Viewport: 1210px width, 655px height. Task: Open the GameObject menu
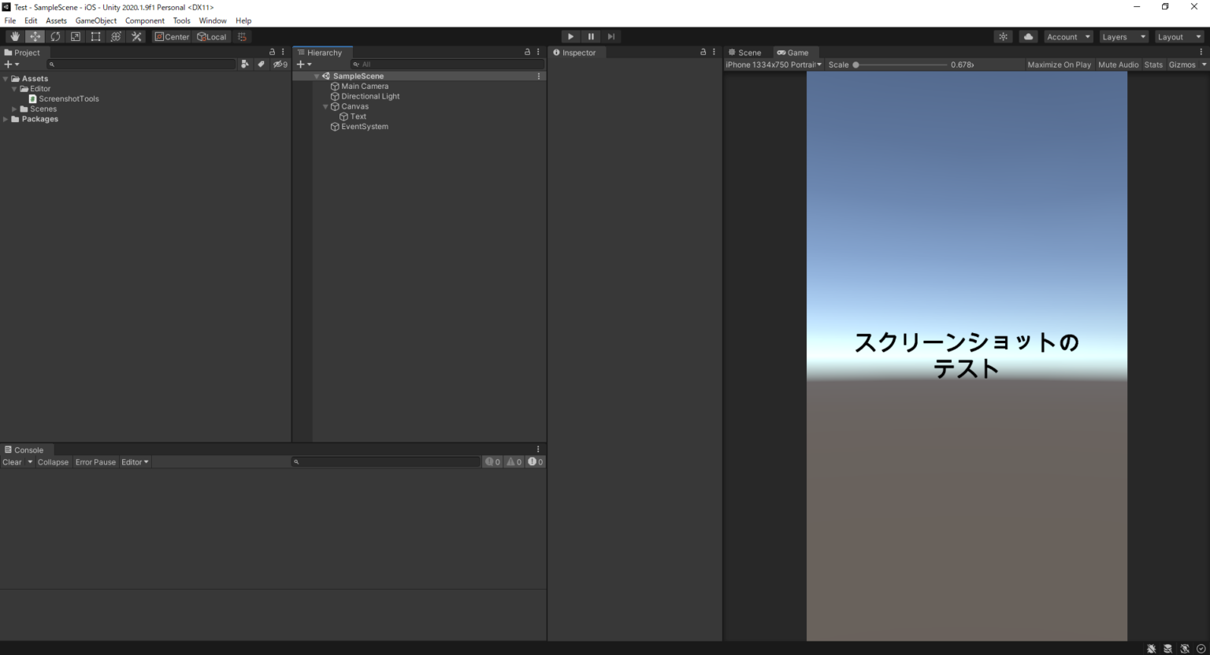(x=96, y=20)
